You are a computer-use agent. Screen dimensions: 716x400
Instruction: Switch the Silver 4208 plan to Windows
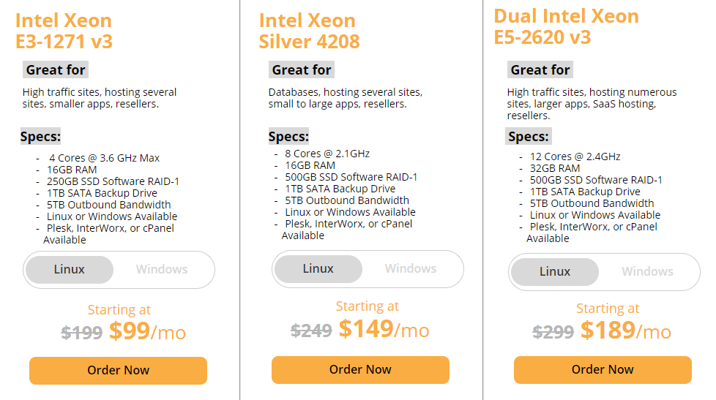coord(410,268)
